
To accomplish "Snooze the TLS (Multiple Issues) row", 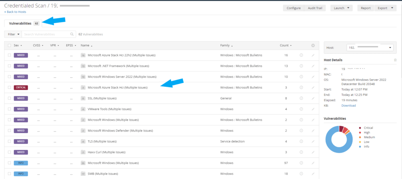I will click(301, 141).
